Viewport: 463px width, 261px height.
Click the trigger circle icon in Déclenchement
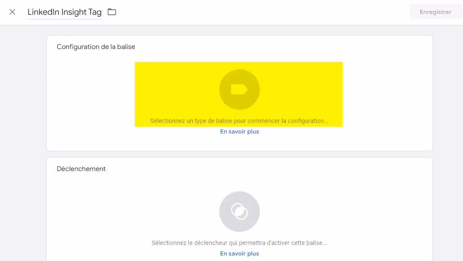(240, 212)
